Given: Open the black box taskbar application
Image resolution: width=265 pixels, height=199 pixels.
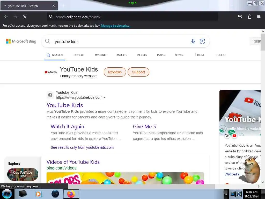Looking at the screenshot, I should click(x=23, y=194).
